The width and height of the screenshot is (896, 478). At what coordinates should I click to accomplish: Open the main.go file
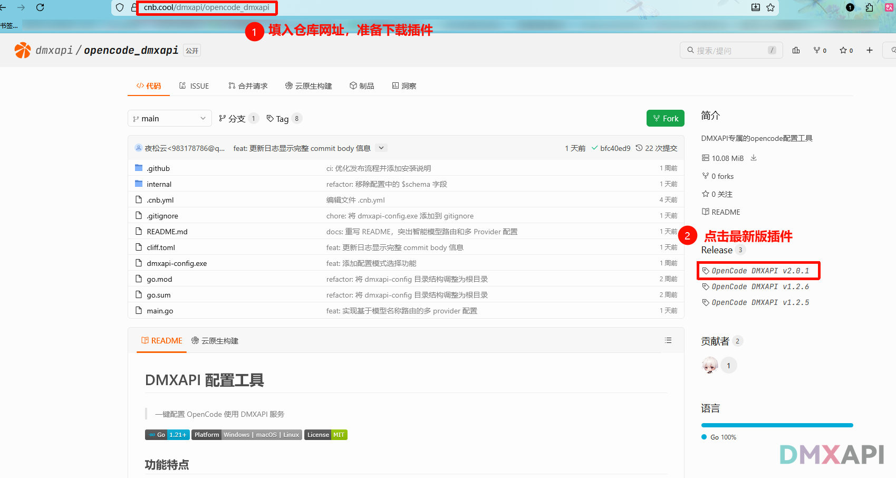tap(160, 311)
